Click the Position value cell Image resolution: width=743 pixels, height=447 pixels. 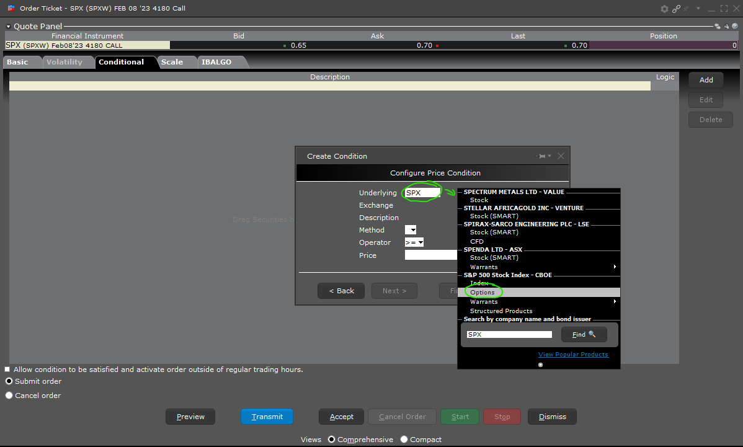click(664, 45)
